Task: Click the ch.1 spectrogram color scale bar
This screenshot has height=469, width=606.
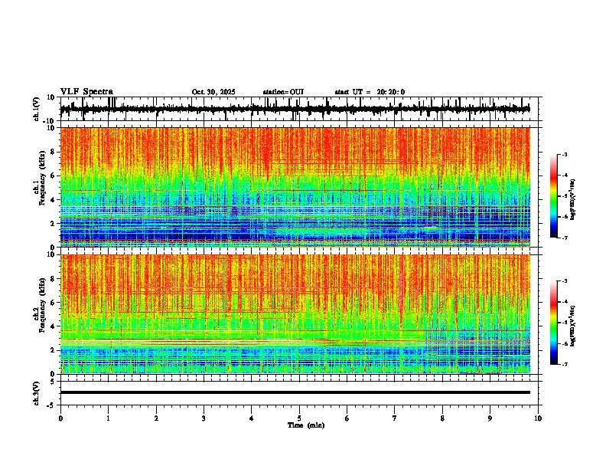Action: tap(553, 196)
